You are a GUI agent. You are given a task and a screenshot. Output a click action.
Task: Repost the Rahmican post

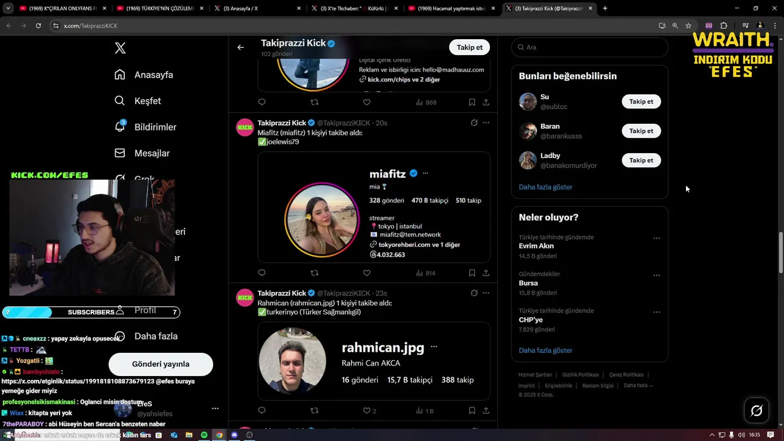pyautogui.click(x=314, y=410)
